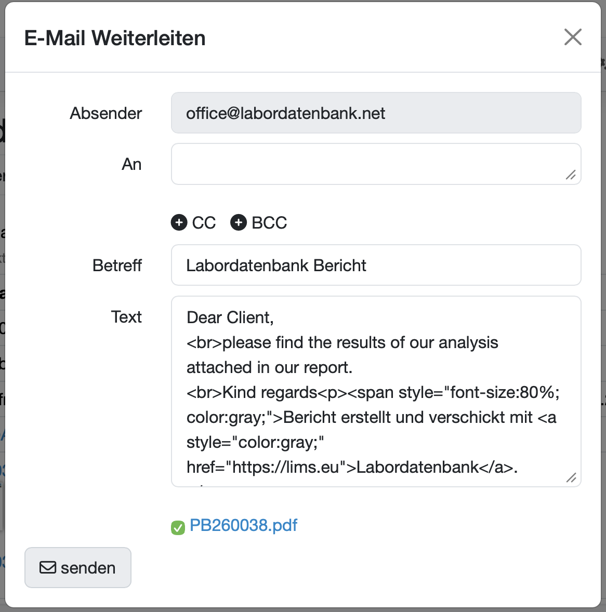Click into the Text message body
The width and height of the screenshot is (606, 612).
[x=376, y=392]
